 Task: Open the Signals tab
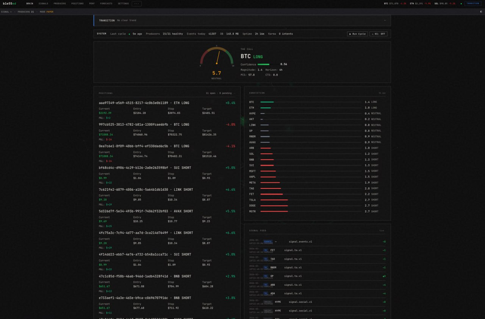pyautogui.click(x=43, y=3)
